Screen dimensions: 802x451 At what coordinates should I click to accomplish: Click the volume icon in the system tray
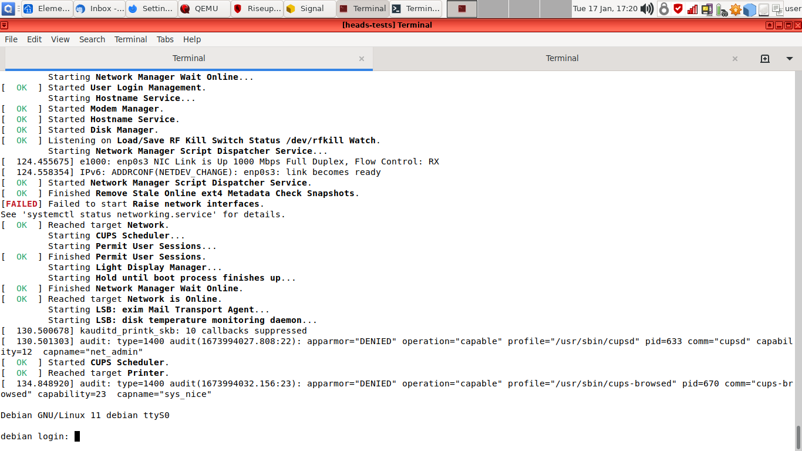[x=648, y=9]
